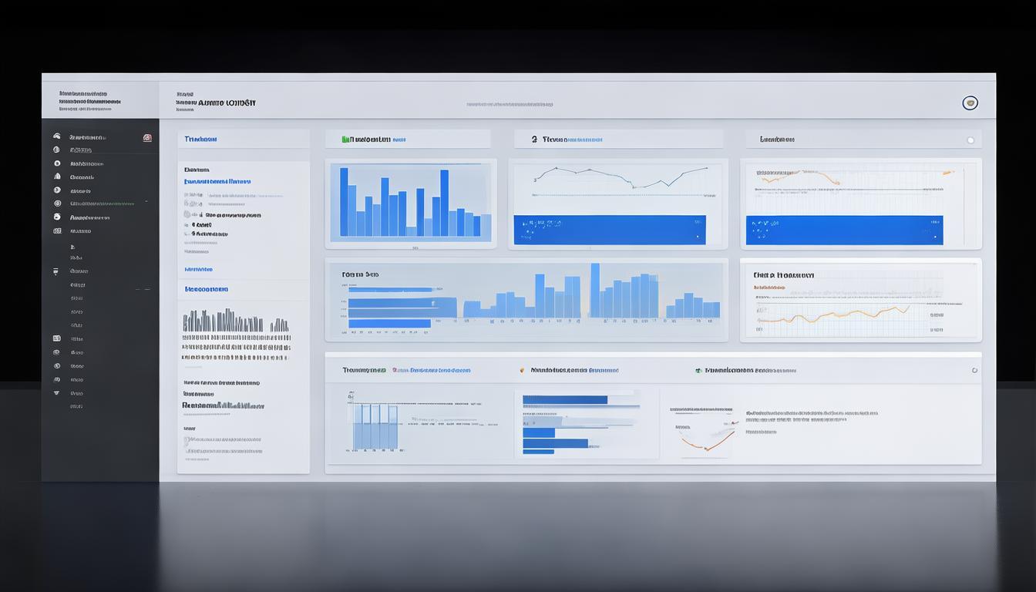Image resolution: width=1036 pixels, height=592 pixels.
Task: Select the first dashboard icon in sidebar
Action: click(56, 136)
